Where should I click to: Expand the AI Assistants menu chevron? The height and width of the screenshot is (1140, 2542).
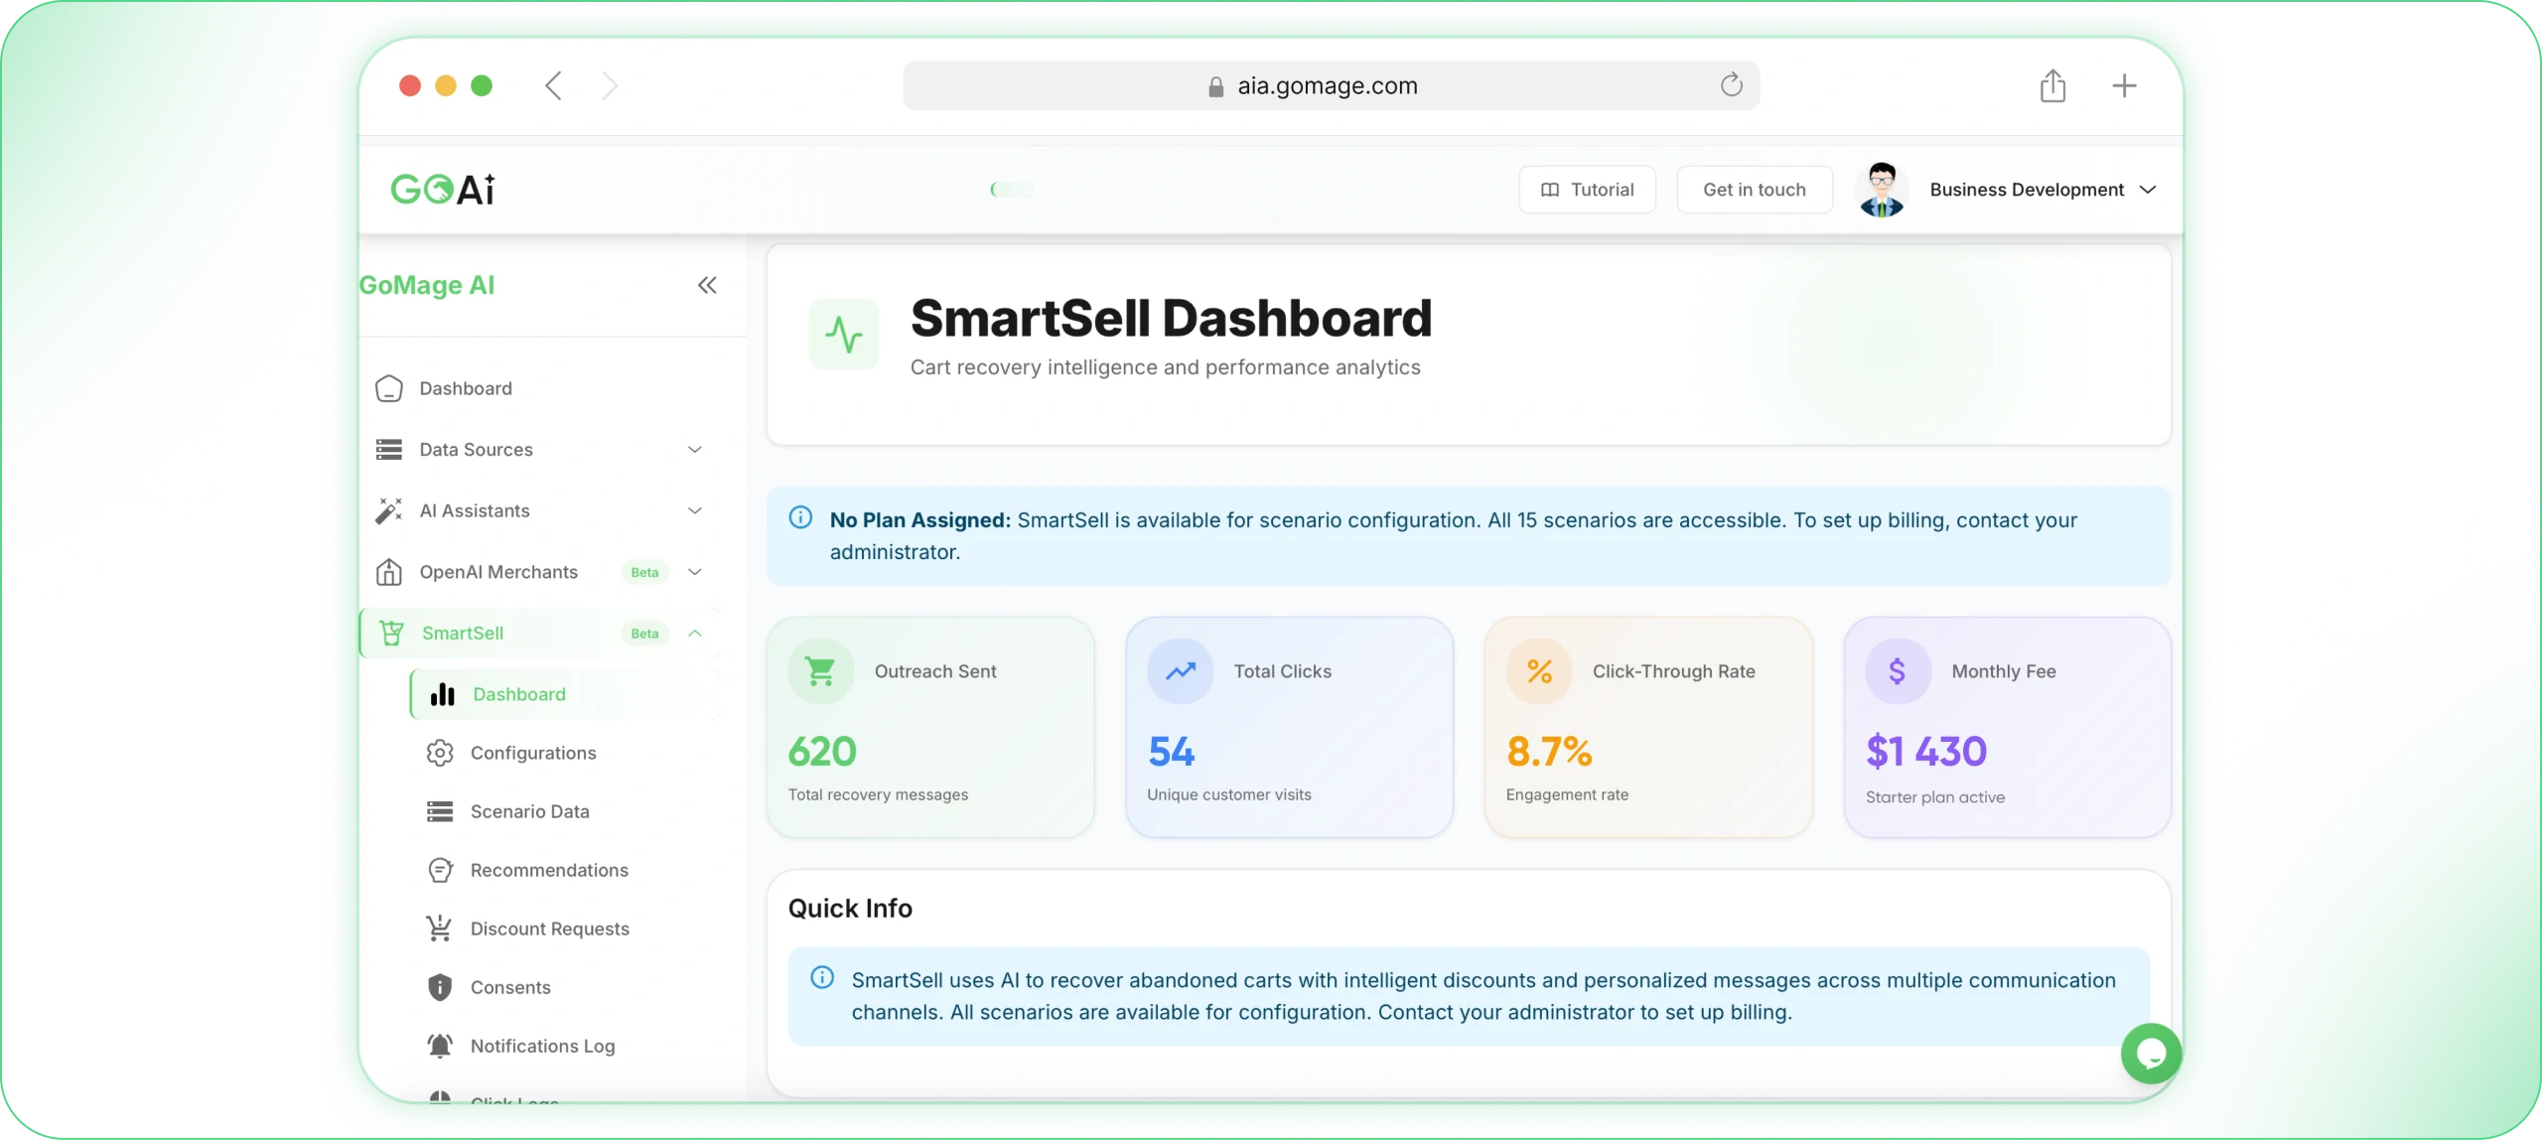click(x=695, y=510)
